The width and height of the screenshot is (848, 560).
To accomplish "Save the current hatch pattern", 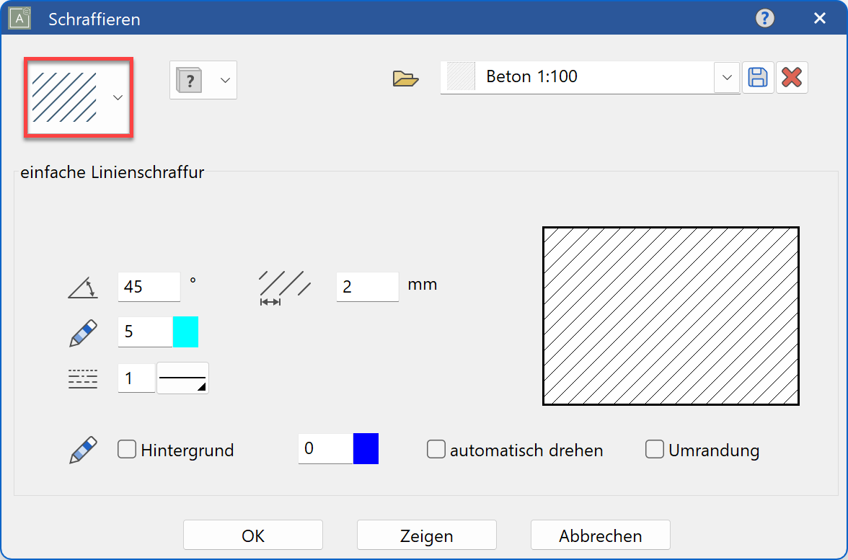I will pyautogui.click(x=758, y=77).
